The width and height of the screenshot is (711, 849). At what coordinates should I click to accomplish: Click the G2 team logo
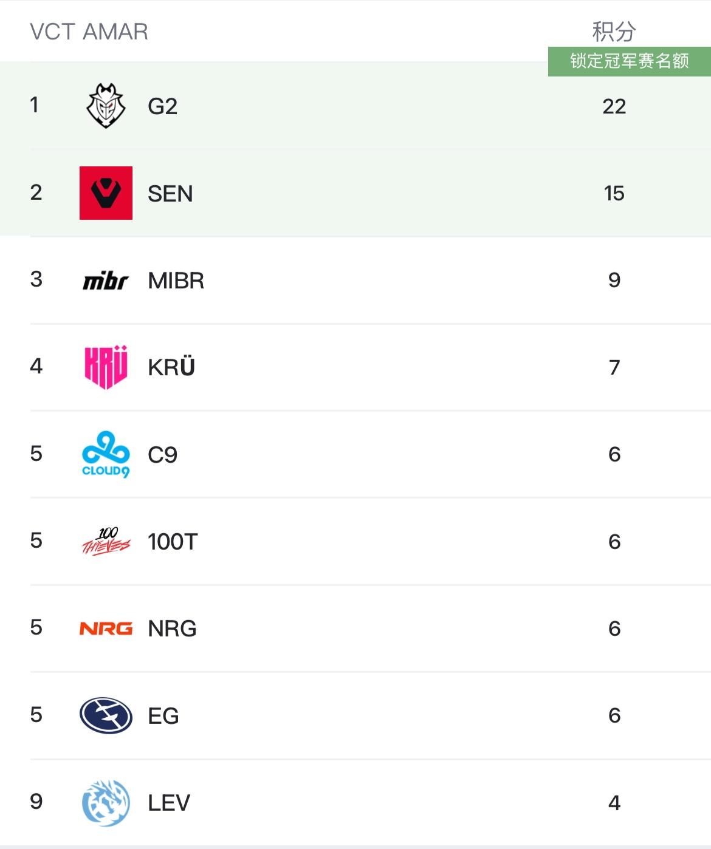tap(106, 106)
